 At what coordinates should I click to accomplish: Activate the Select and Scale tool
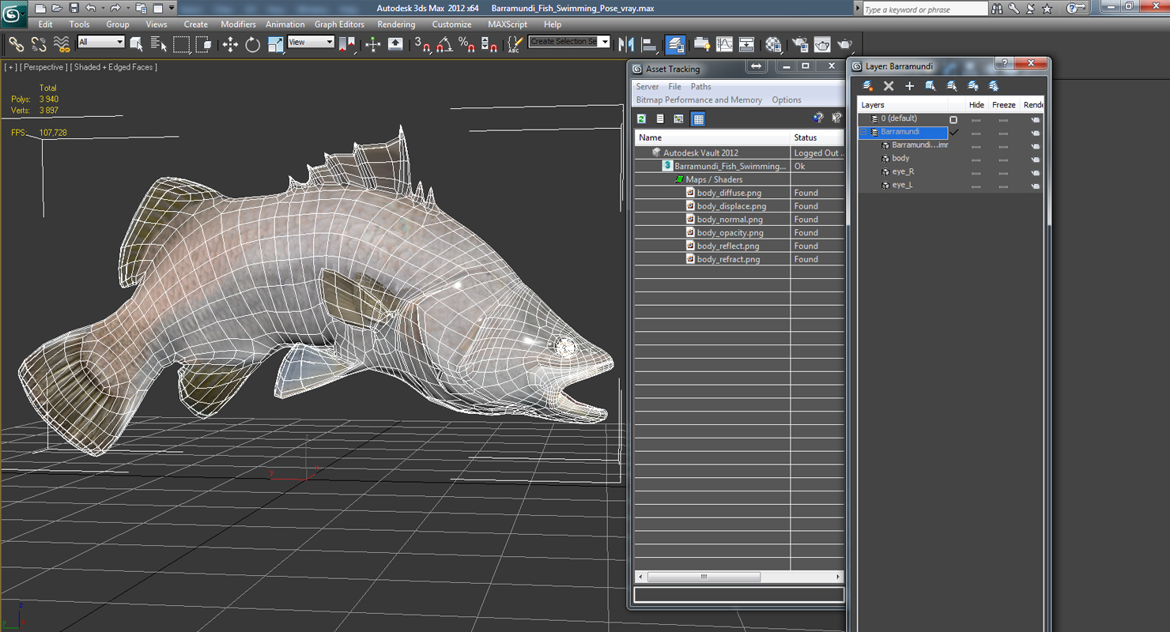tap(275, 45)
